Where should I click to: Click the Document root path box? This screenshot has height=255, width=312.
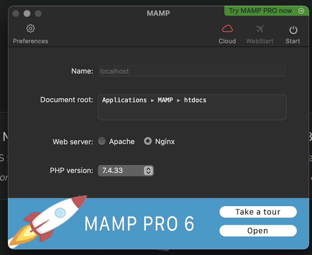(192, 107)
